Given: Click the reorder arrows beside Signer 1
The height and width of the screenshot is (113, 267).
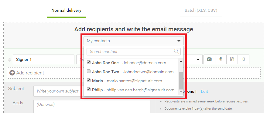Looking at the screenshot, I should point(10,59).
